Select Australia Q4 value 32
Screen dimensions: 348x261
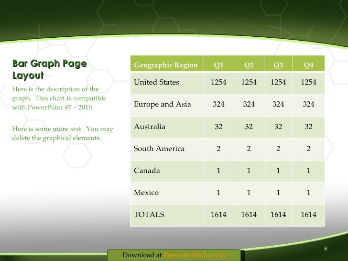pyautogui.click(x=309, y=127)
